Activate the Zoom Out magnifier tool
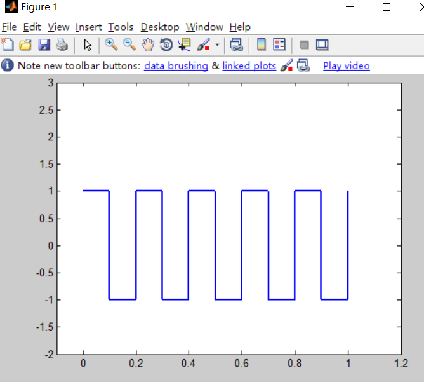 coord(129,44)
